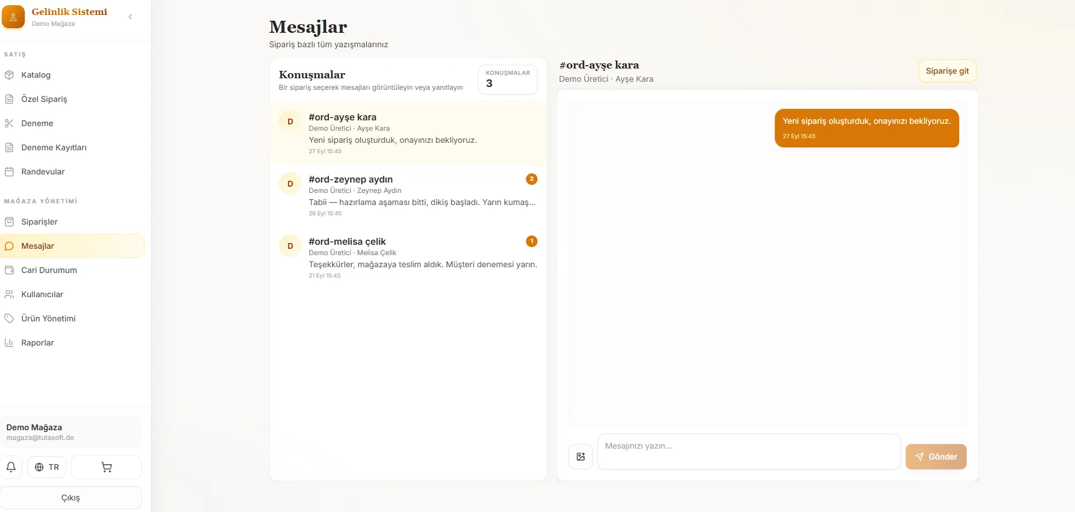Screen dimensions: 1075x512
Task: Click the Siparişe git button
Action: 947,71
